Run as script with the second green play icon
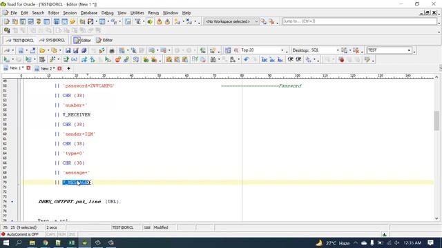The height and width of the screenshot is (248, 442). click(28, 60)
